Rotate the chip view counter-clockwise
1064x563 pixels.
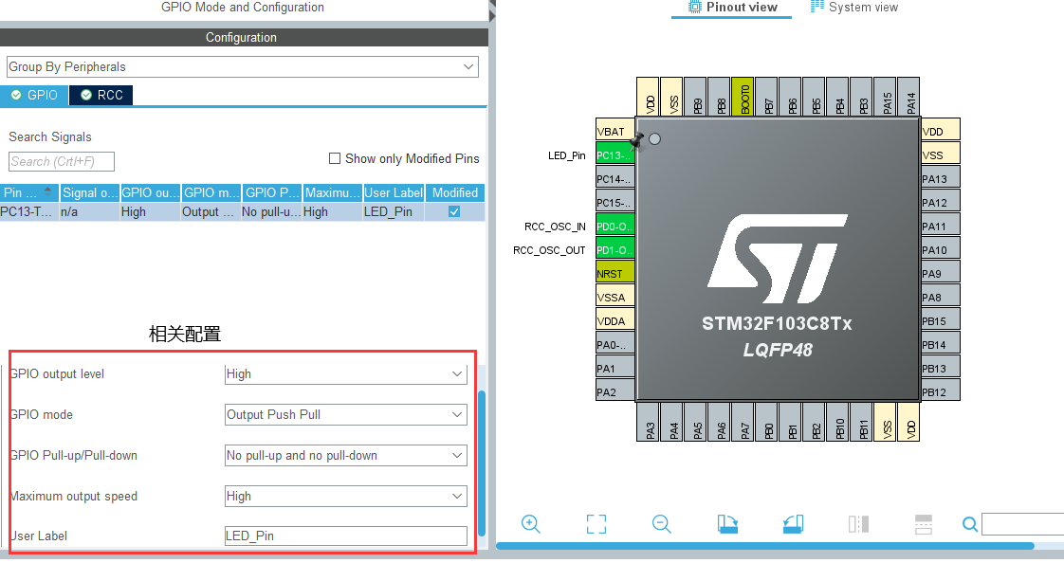click(793, 524)
